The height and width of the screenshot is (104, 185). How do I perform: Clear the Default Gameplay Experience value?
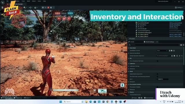[180, 56]
